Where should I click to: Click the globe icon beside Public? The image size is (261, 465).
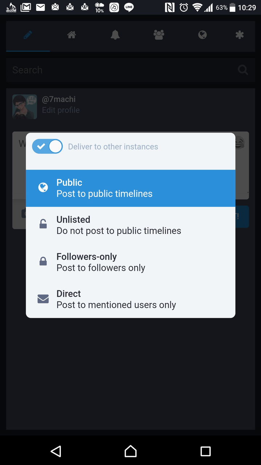click(43, 188)
